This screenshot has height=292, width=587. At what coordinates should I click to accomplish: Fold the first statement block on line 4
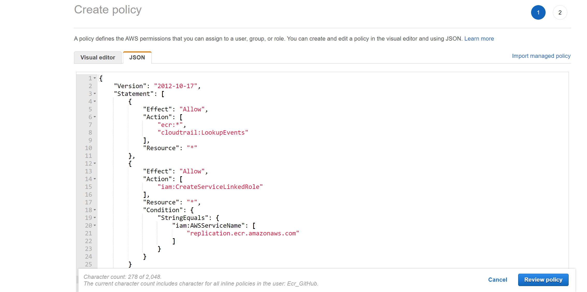[95, 101]
